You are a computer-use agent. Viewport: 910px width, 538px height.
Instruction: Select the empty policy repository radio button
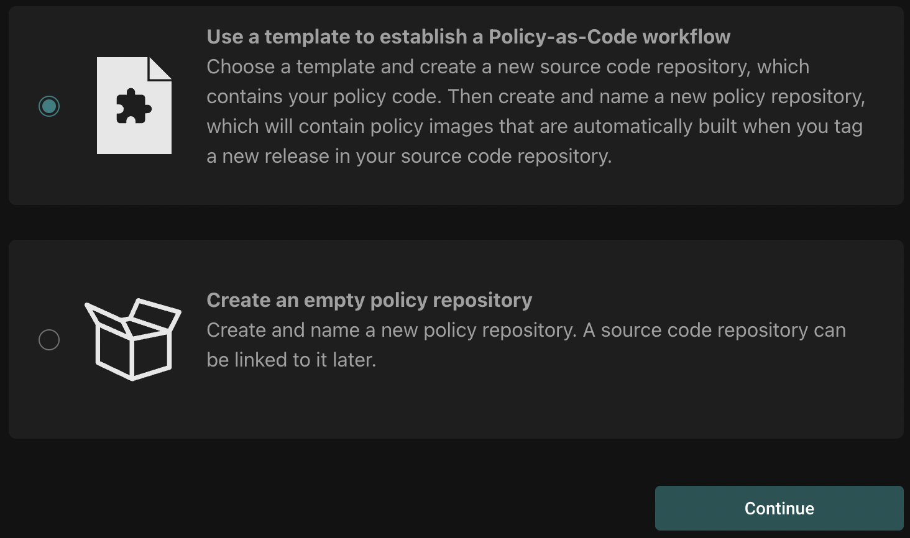49,340
